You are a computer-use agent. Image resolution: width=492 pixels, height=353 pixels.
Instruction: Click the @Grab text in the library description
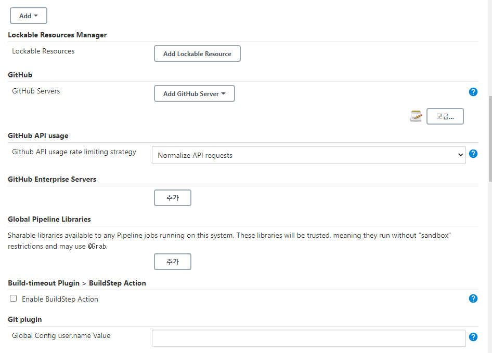pos(97,247)
